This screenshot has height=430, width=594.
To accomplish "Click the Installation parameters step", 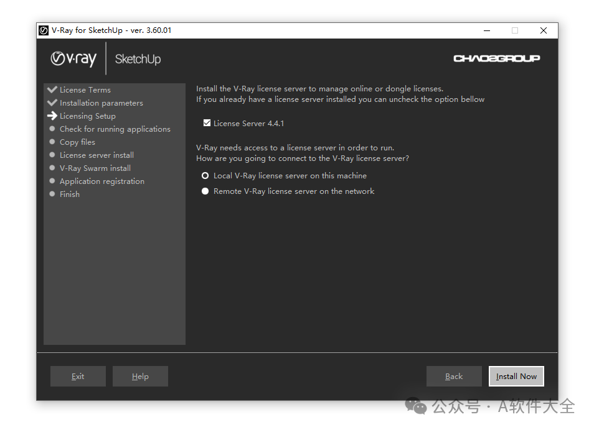I will (101, 103).
